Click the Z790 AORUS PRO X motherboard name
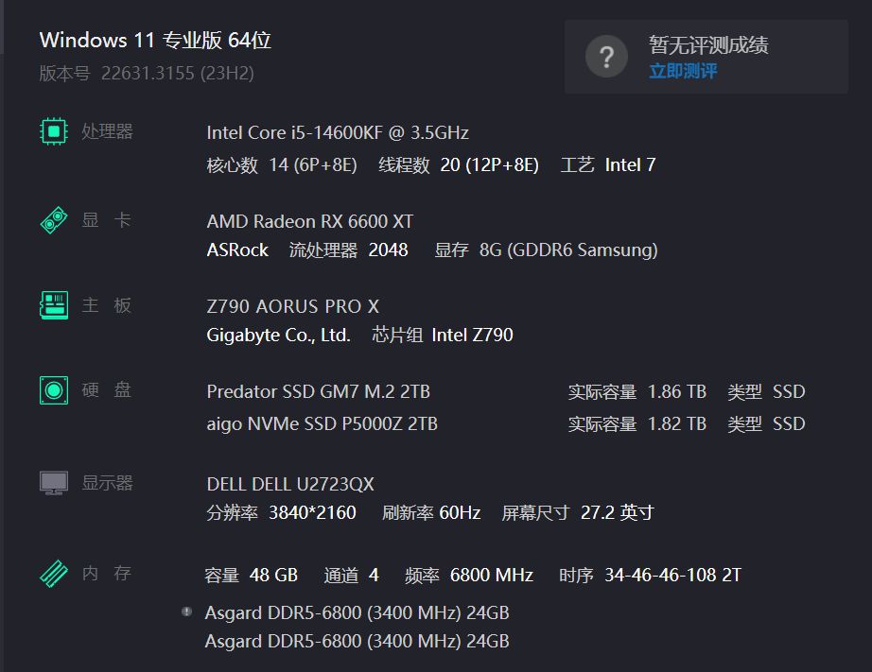Image resolution: width=872 pixels, height=672 pixels. [292, 306]
